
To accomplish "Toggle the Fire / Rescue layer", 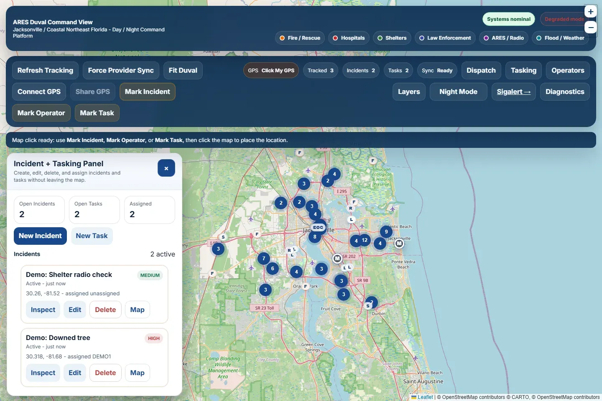I will coord(300,38).
